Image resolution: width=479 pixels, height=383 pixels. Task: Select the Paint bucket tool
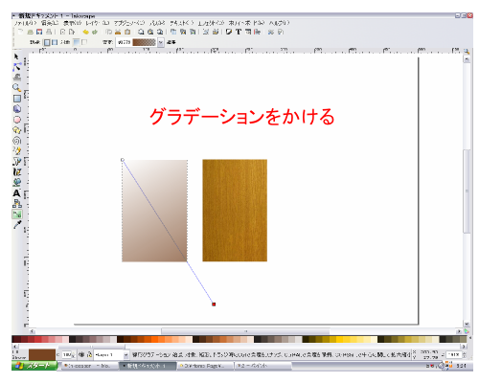click(17, 182)
